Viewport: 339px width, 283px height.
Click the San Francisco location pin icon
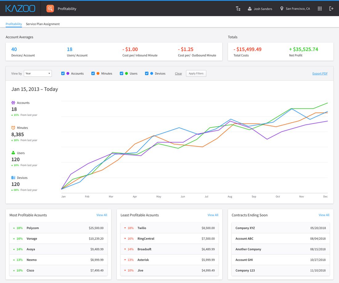282,9
